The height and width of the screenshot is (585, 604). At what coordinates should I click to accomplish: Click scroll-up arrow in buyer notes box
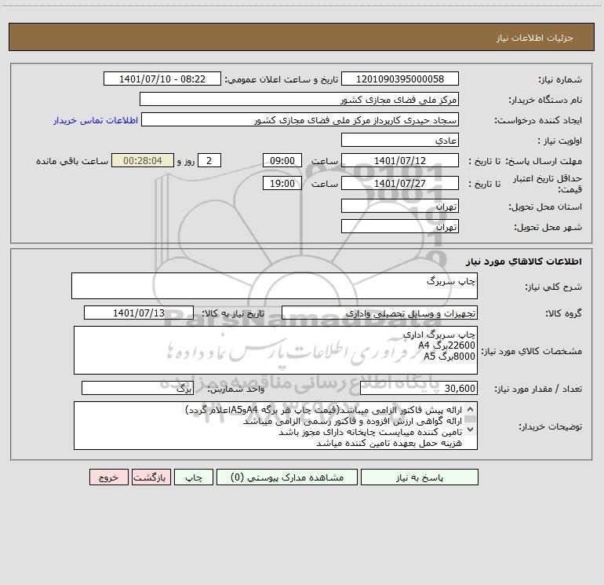470,410
